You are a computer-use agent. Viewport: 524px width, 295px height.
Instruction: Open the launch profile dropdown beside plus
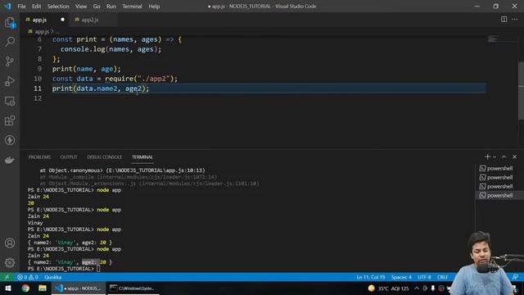pyautogui.click(x=495, y=157)
